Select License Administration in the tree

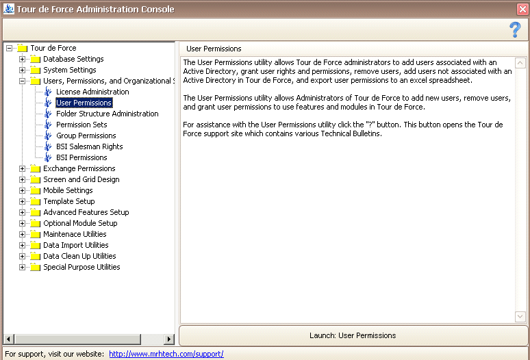(x=92, y=92)
